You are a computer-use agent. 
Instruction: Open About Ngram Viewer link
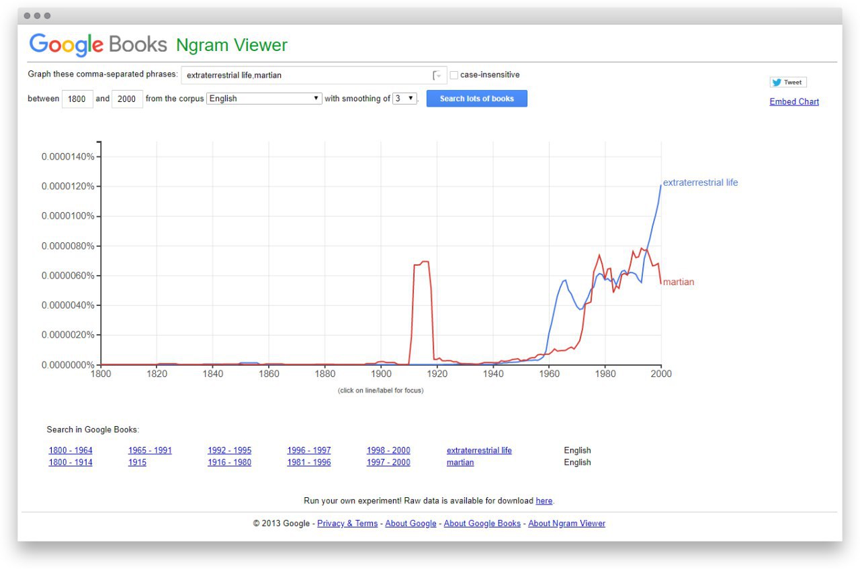[566, 523]
